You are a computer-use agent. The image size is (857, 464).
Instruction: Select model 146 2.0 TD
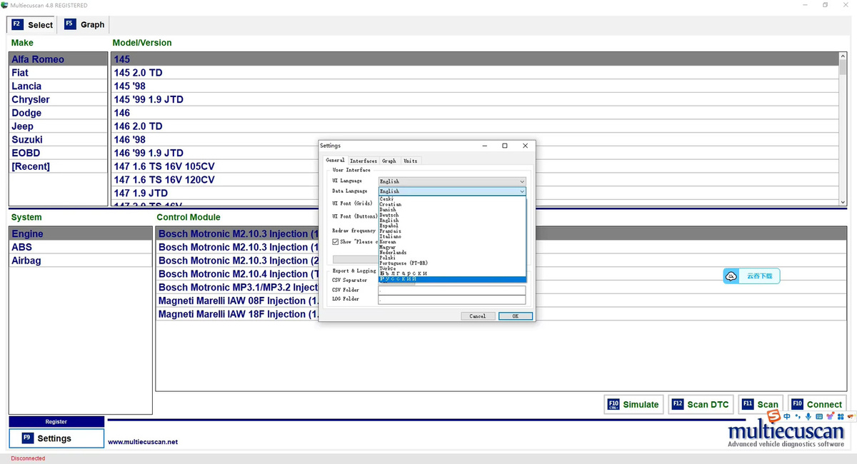474,126
